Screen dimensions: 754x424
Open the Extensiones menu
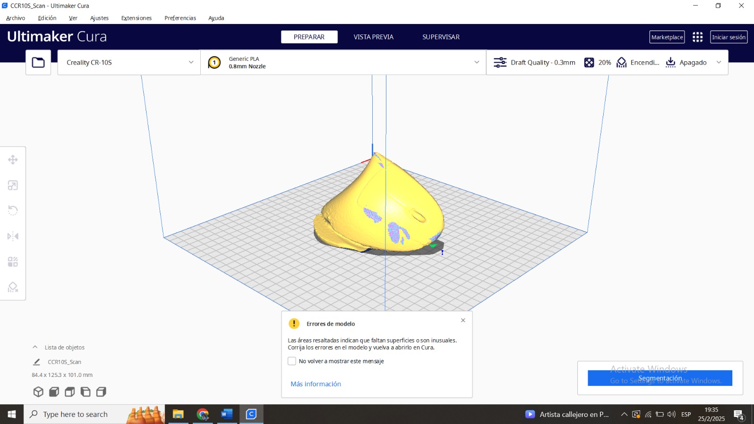click(x=137, y=18)
